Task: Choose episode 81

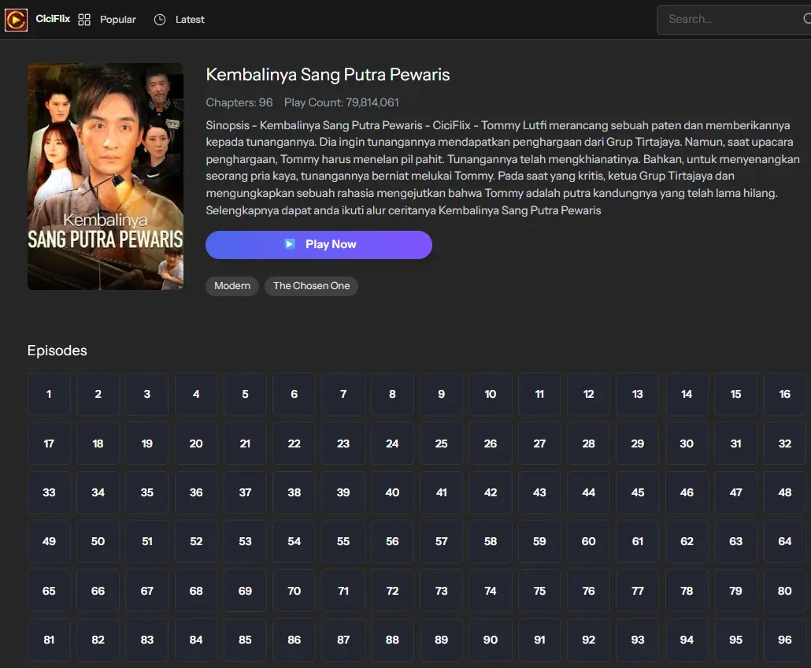Action: 49,640
